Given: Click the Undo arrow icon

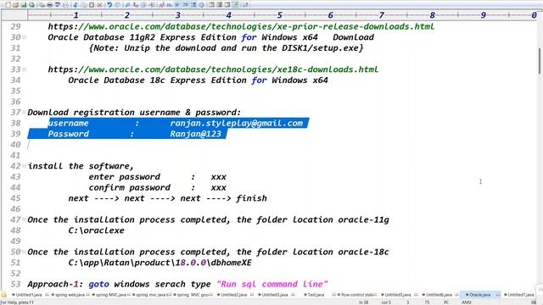Looking at the screenshot, I should 109,5.
